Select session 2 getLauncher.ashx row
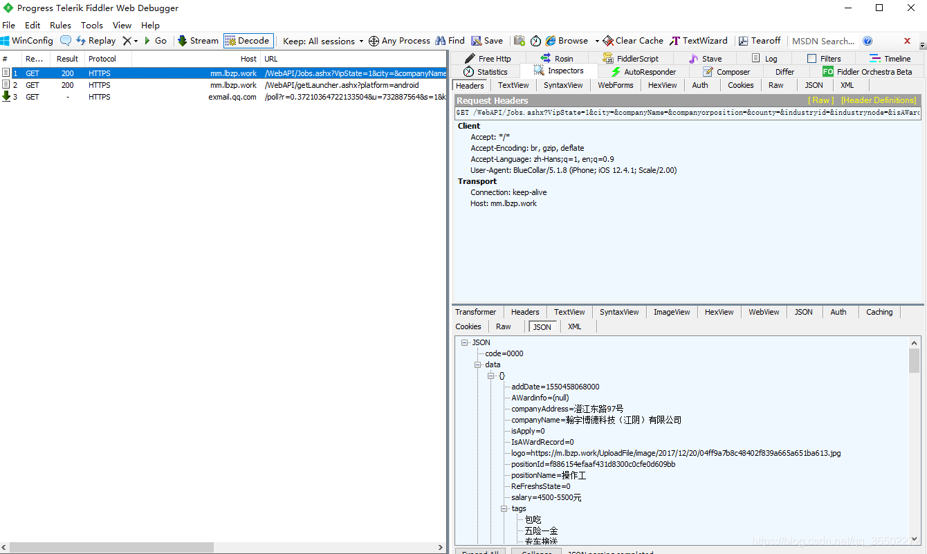This screenshot has width=927, height=554. 223,85
